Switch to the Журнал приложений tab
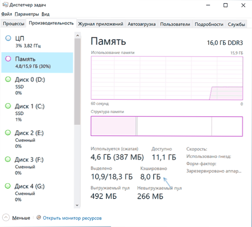The height and width of the screenshot is (227, 252). tap(101, 24)
